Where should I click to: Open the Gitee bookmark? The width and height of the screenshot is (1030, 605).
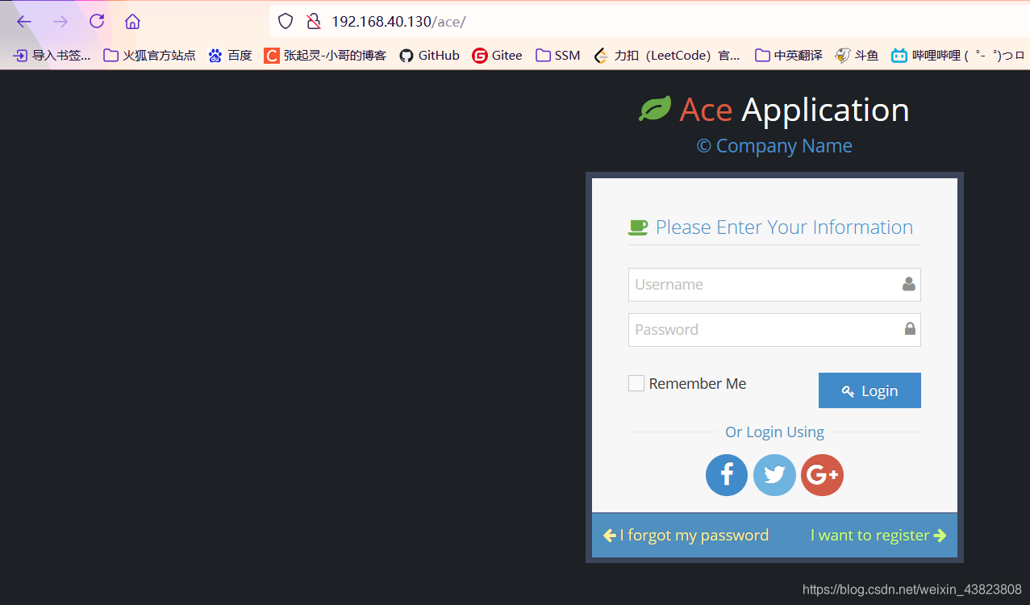(x=497, y=55)
